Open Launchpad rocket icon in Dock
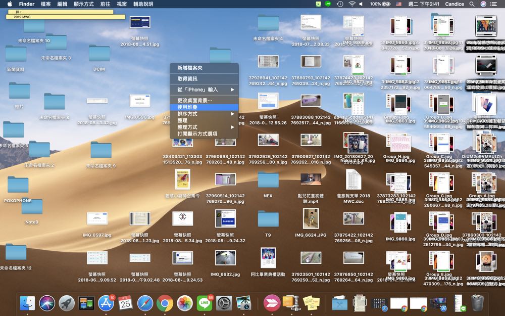 (67, 303)
